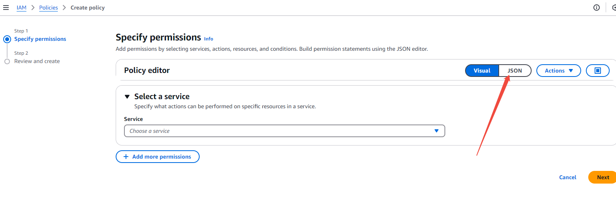This screenshot has height=203, width=616.
Task: Click Create policy breadcrumb text
Action: click(88, 8)
